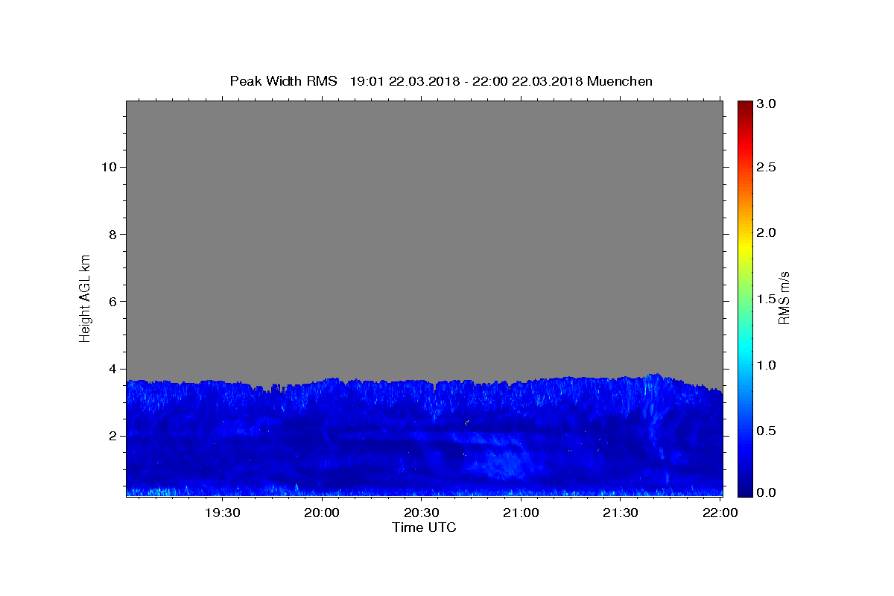Click the 20:30 time tick label

[421, 513]
